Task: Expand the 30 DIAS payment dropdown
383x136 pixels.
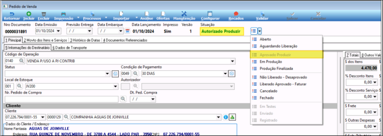Action: (225, 74)
